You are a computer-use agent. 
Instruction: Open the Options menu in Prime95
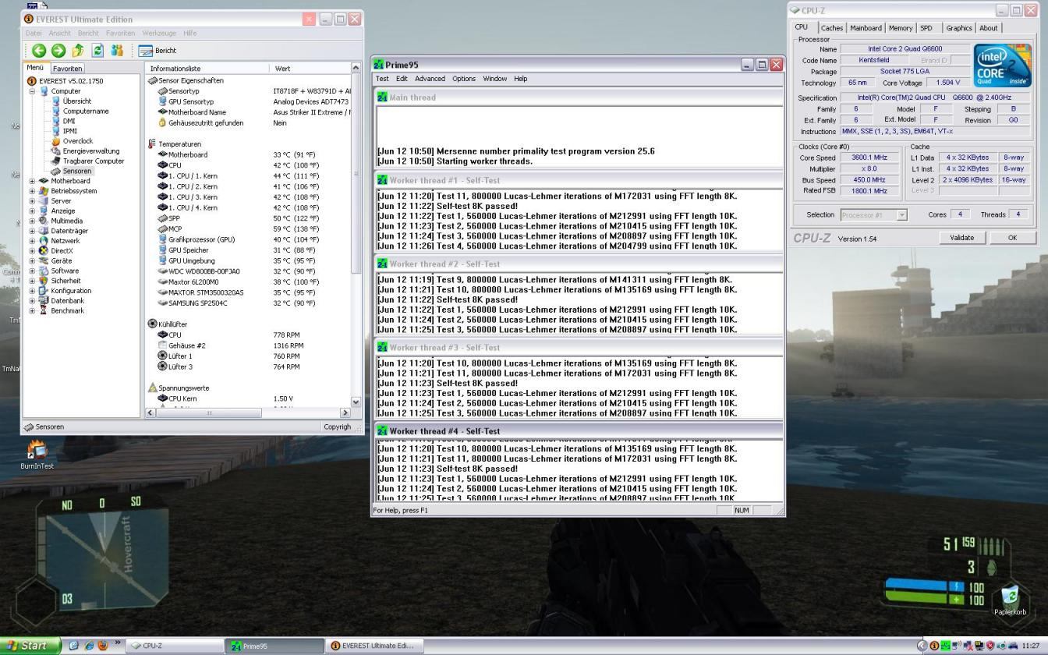pos(463,79)
